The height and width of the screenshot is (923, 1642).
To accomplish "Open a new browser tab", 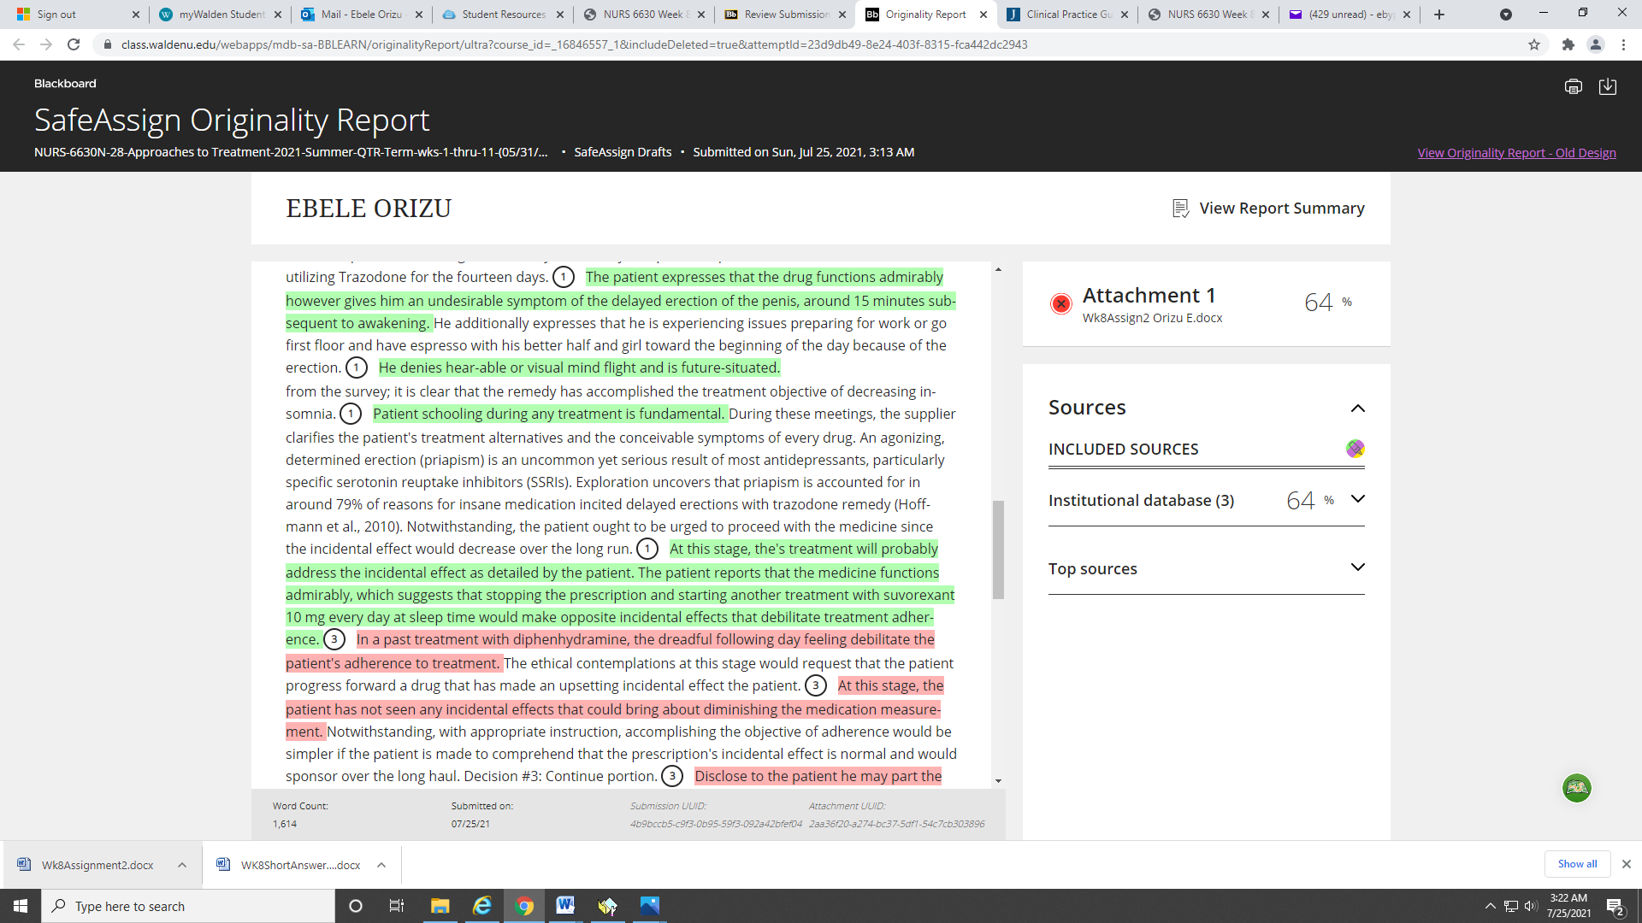I will (1439, 15).
